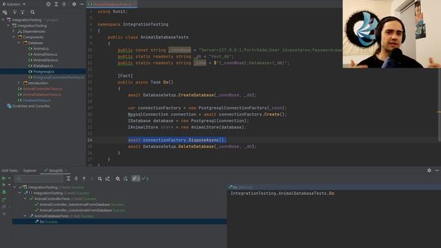The height and width of the screenshot is (248, 441).
Task: Run all unit tests in session
Action: tap(3, 178)
